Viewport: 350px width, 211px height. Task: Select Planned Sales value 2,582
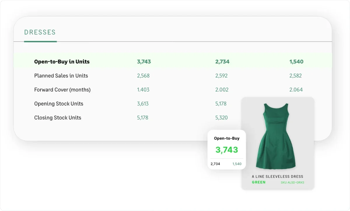[295, 76]
